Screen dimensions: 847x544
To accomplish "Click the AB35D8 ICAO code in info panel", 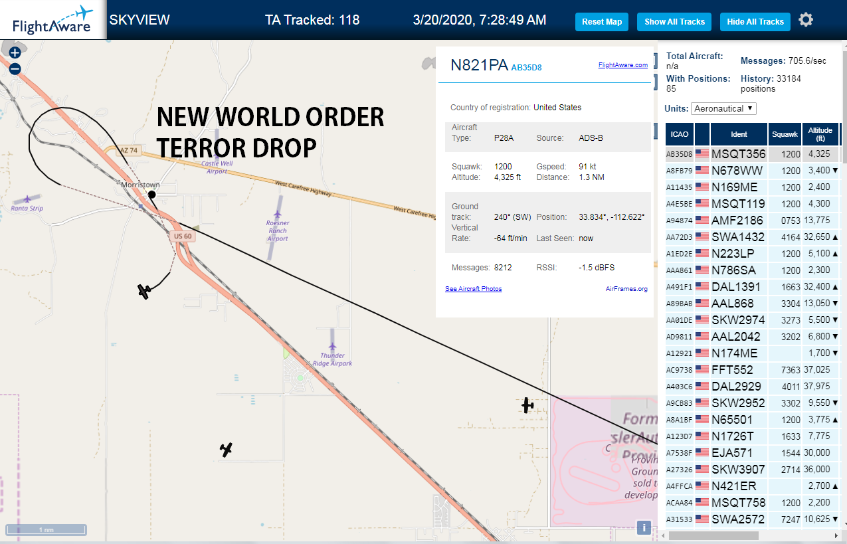I will (x=526, y=67).
